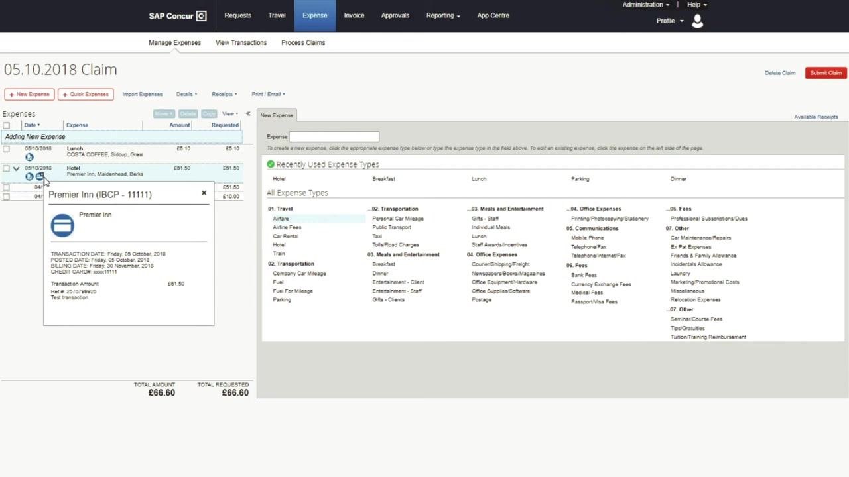Open the Approvals tab
The image size is (849, 477).
(395, 15)
